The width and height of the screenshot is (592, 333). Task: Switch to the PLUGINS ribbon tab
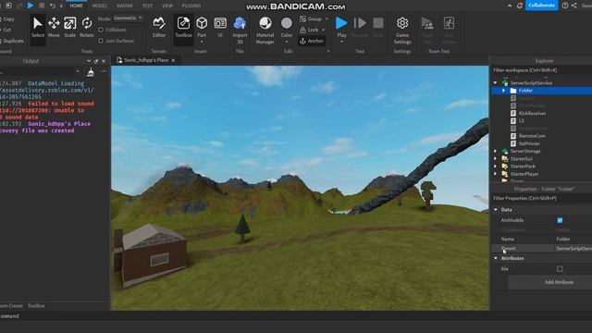191,6
